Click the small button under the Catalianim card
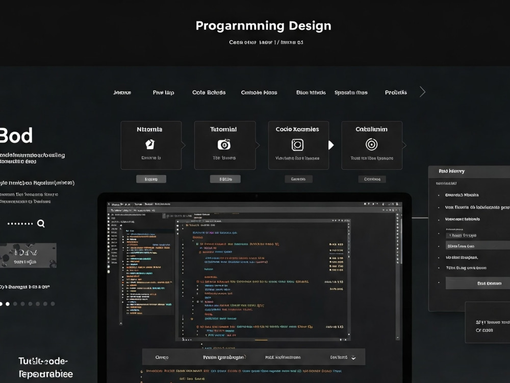Screen dimensions: 510x383 [372, 179]
